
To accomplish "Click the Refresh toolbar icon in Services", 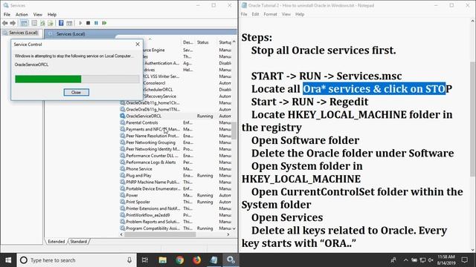I will point(42,23).
